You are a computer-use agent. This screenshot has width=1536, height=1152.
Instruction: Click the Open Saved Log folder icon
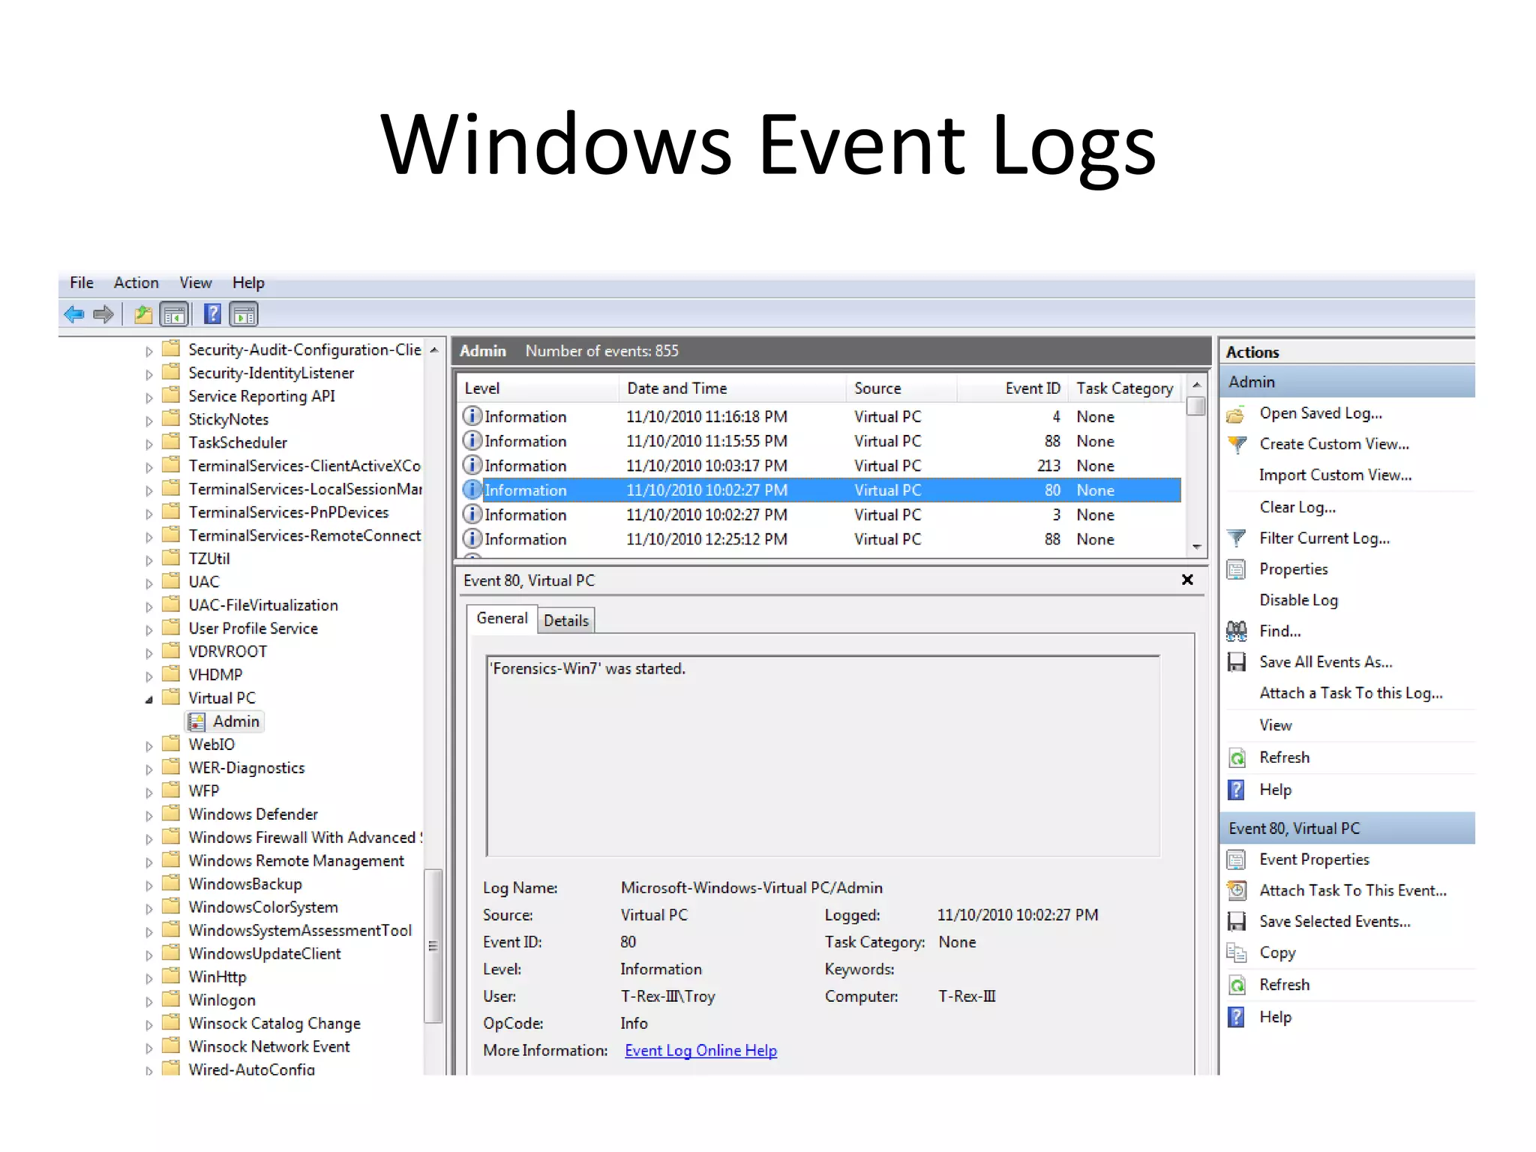pos(1236,414)
